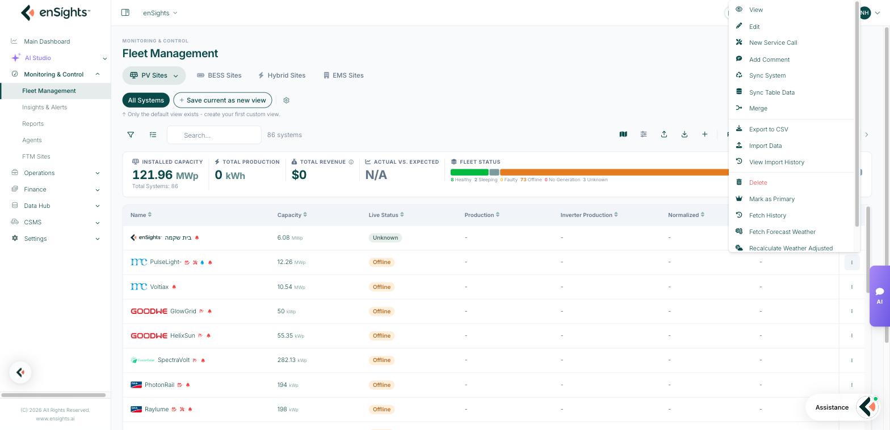The height and width of the screenshot is (430, 890).
Task: Click the context menu scrollbar
Action: 857,113
